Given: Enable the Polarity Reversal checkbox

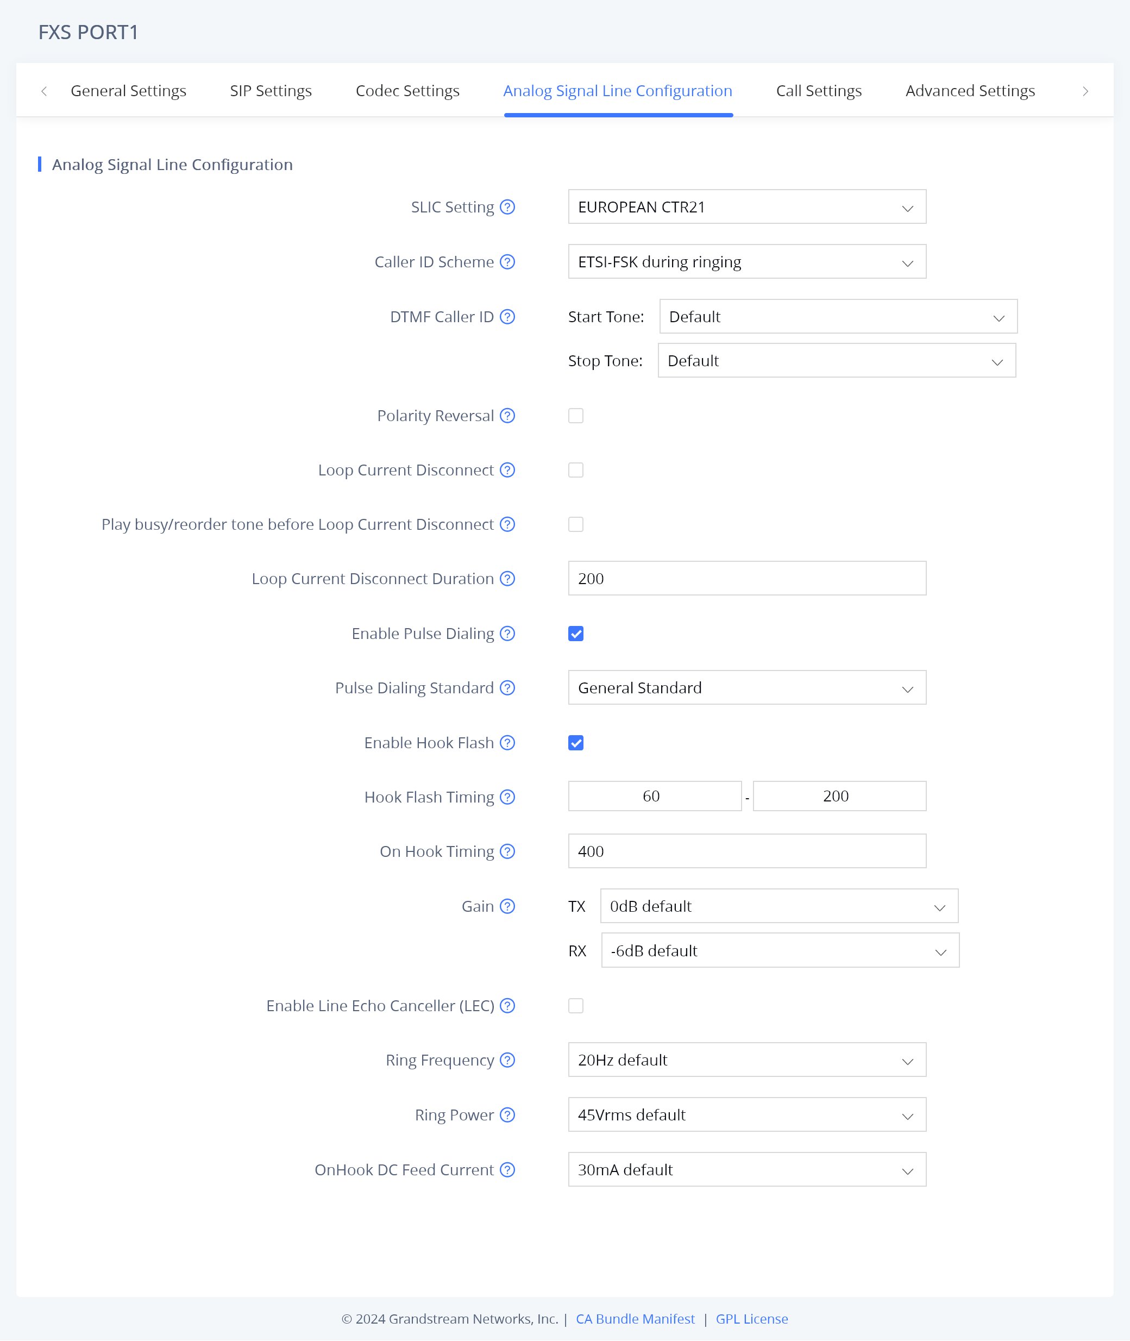Looking at the screenshot, I should pos(576,416).
